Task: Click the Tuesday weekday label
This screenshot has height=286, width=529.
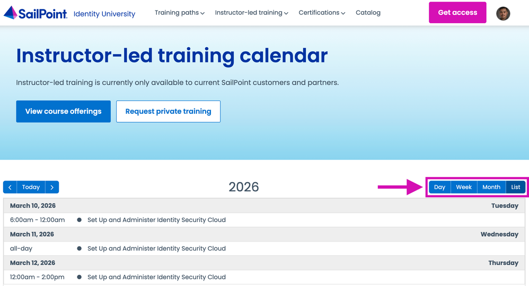Action: click(x=505, y=205)
